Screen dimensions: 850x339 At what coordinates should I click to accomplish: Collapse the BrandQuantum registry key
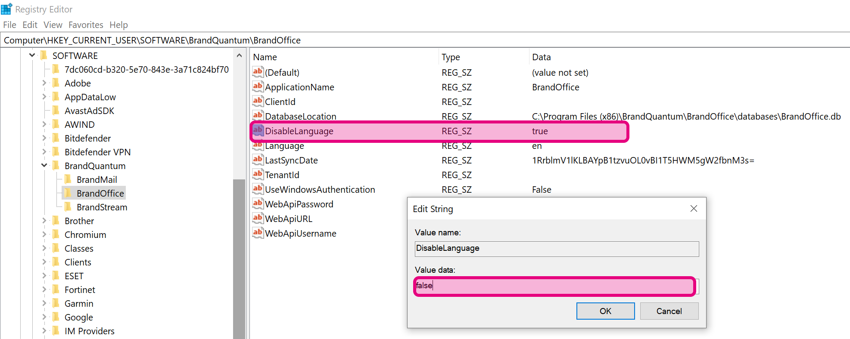tap(44, 165)
